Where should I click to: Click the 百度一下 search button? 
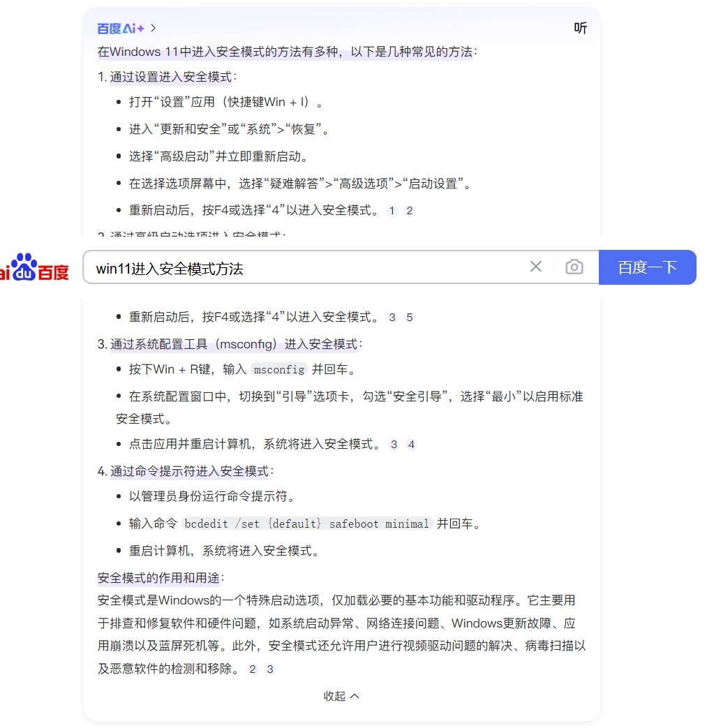[x=647, y=267]
